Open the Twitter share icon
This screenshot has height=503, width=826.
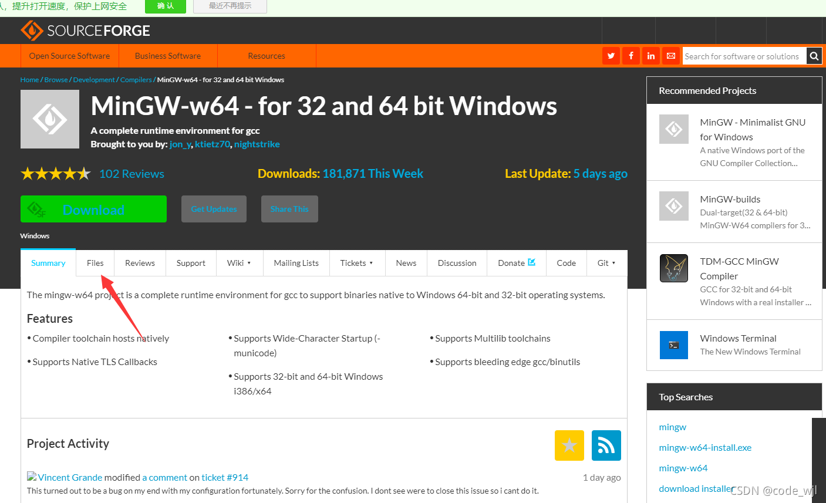[x=611, y=56]
